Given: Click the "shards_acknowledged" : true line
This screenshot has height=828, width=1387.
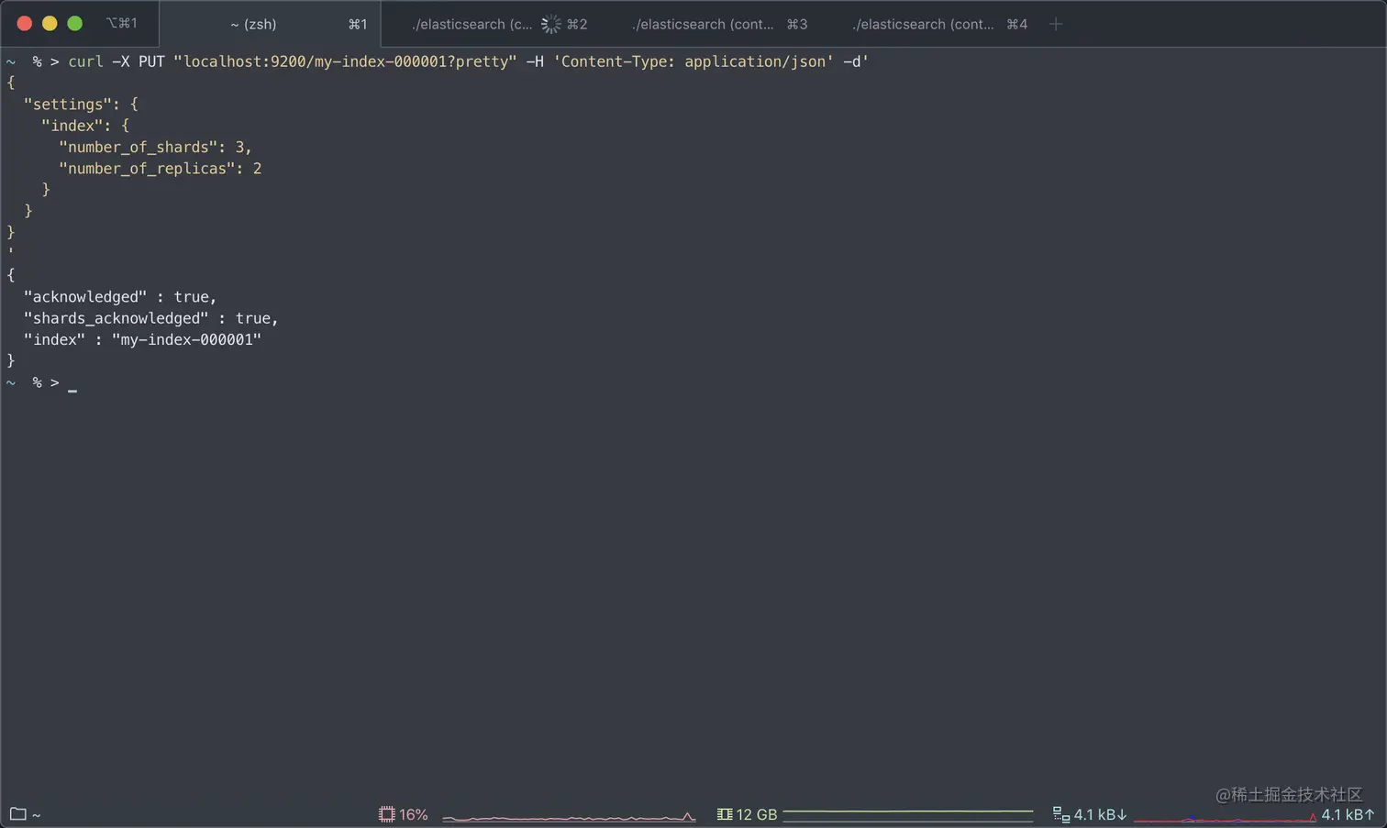Looking at the screenshot, I should pos(151,318).
